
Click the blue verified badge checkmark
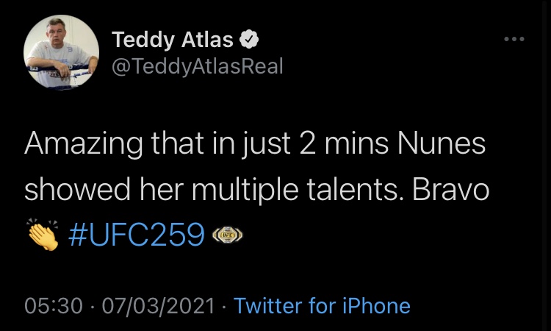click(x=249, y=39)
